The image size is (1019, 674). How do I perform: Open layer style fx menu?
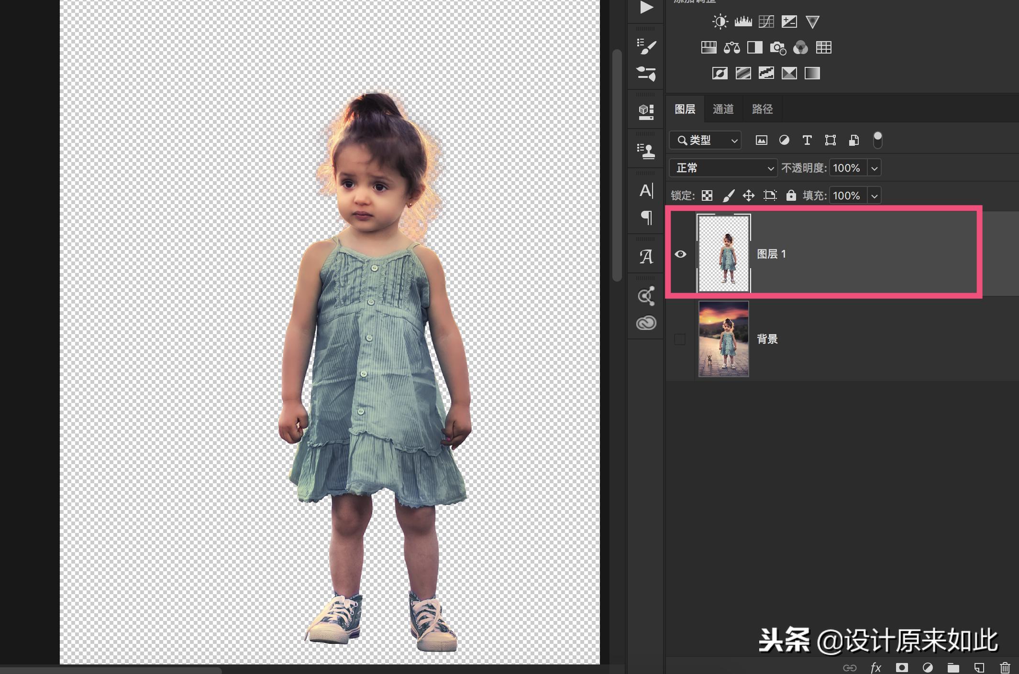click(875, 667)
